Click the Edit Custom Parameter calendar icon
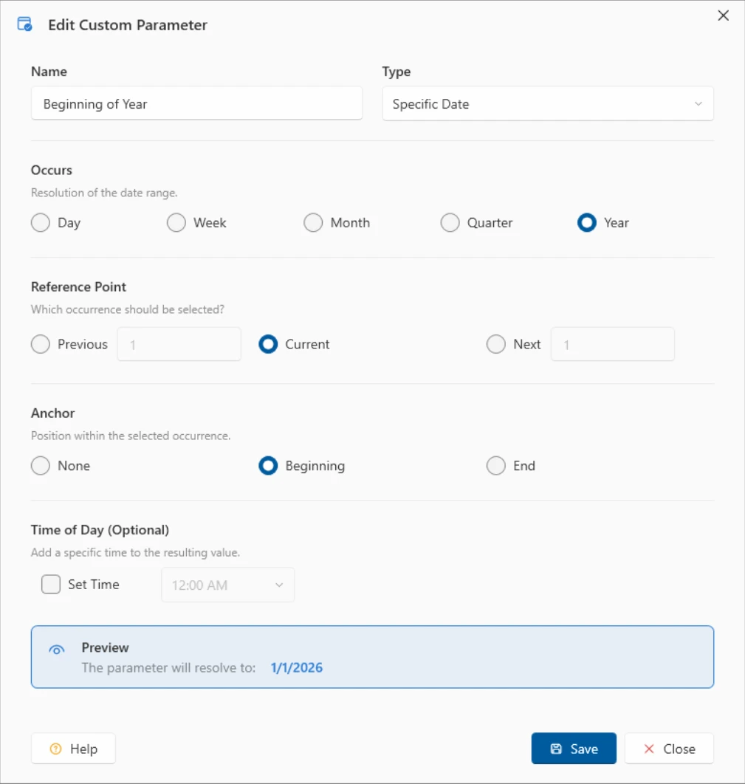This screenshot has height=784, width=745. 24,24
